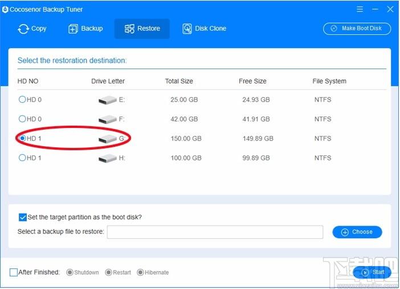Click the File System column header
400x289 pixels.
click(x=329, y=81)
